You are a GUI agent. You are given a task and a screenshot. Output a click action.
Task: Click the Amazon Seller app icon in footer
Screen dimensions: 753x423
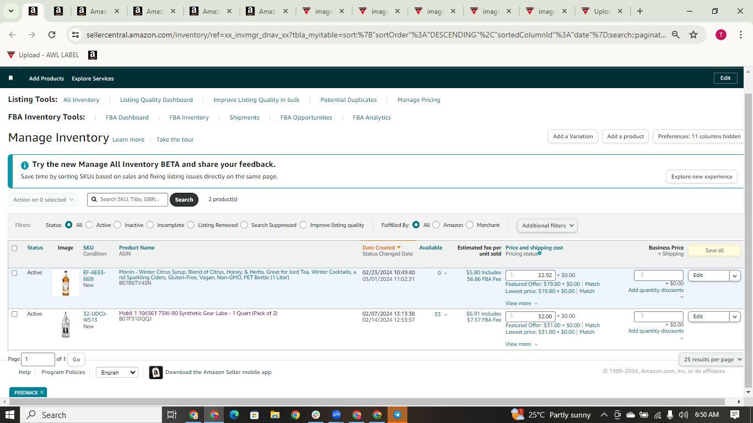point(156,372)
